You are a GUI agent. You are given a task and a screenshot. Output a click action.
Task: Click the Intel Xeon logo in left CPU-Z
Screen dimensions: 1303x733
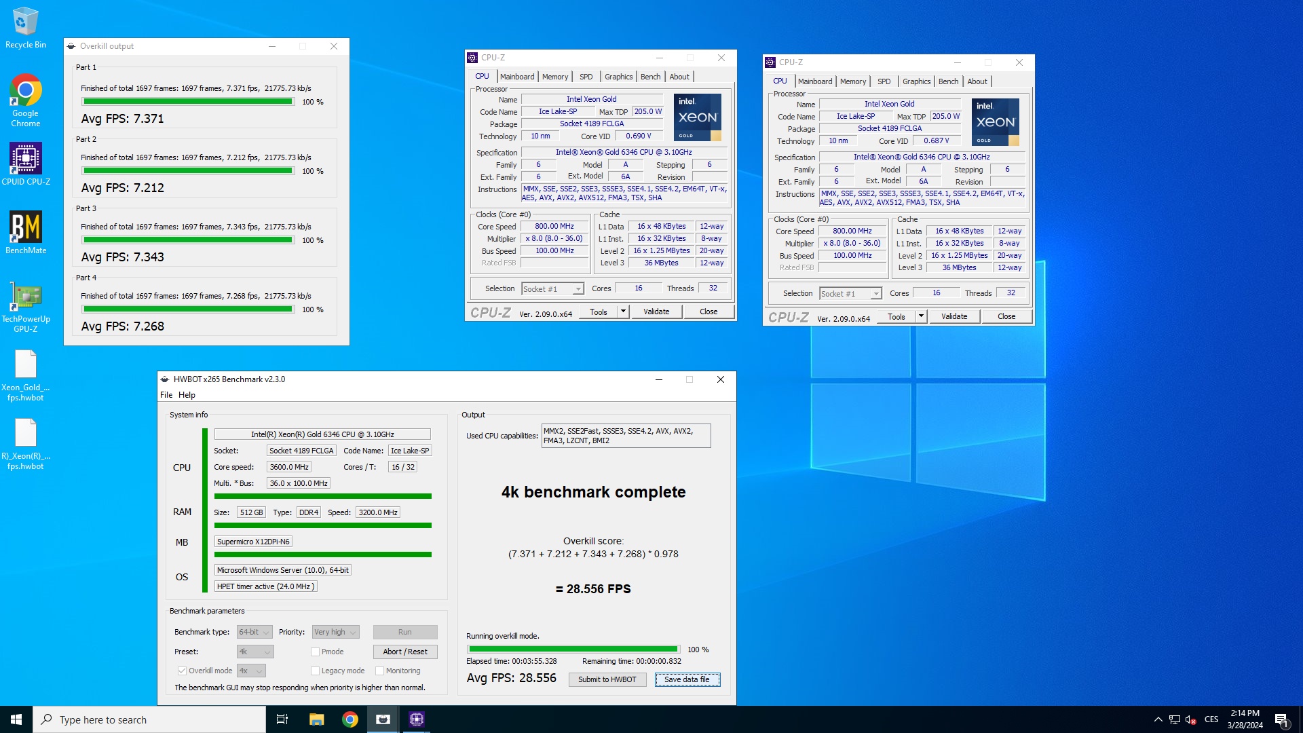click(x=697, y=117)
